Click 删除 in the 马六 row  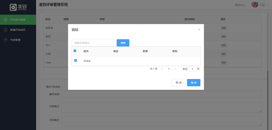(224, 45)
